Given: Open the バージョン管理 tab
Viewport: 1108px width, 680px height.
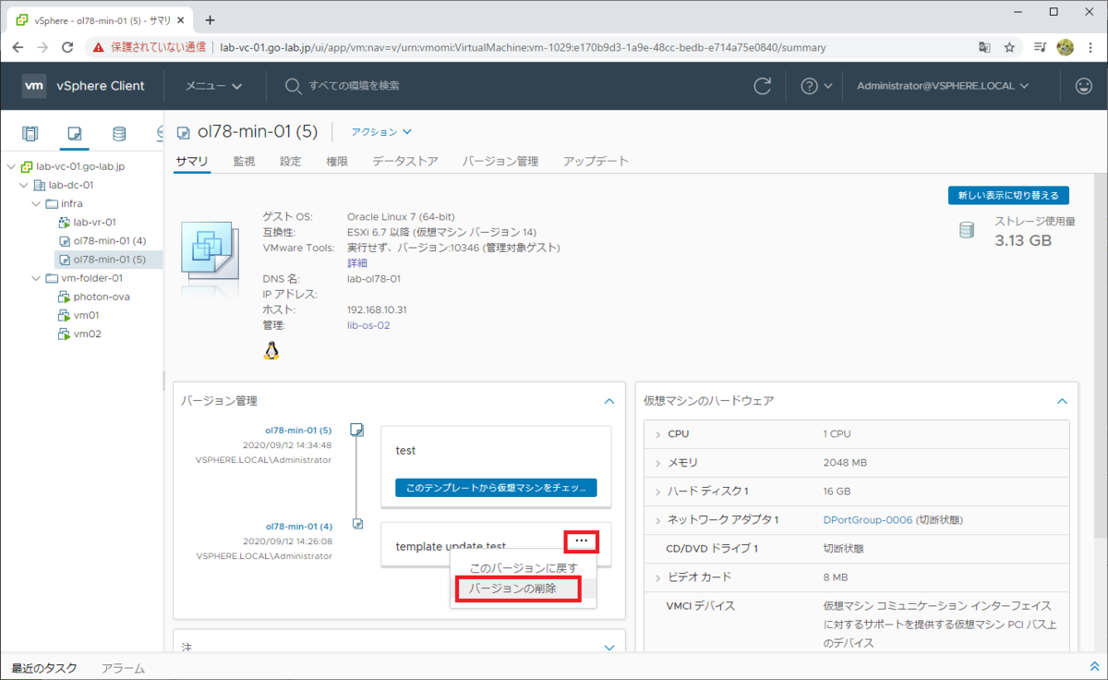Looking at the screenshot, I should 500,161.
